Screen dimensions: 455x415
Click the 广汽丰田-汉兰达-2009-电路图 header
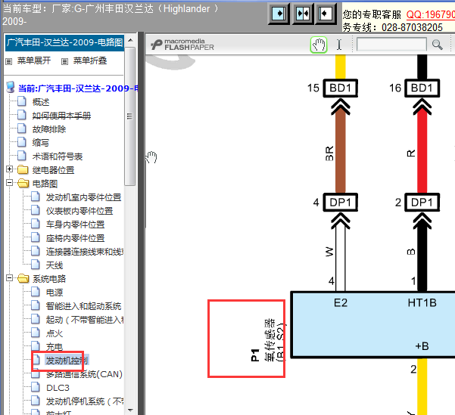click(x=64, y=42)
